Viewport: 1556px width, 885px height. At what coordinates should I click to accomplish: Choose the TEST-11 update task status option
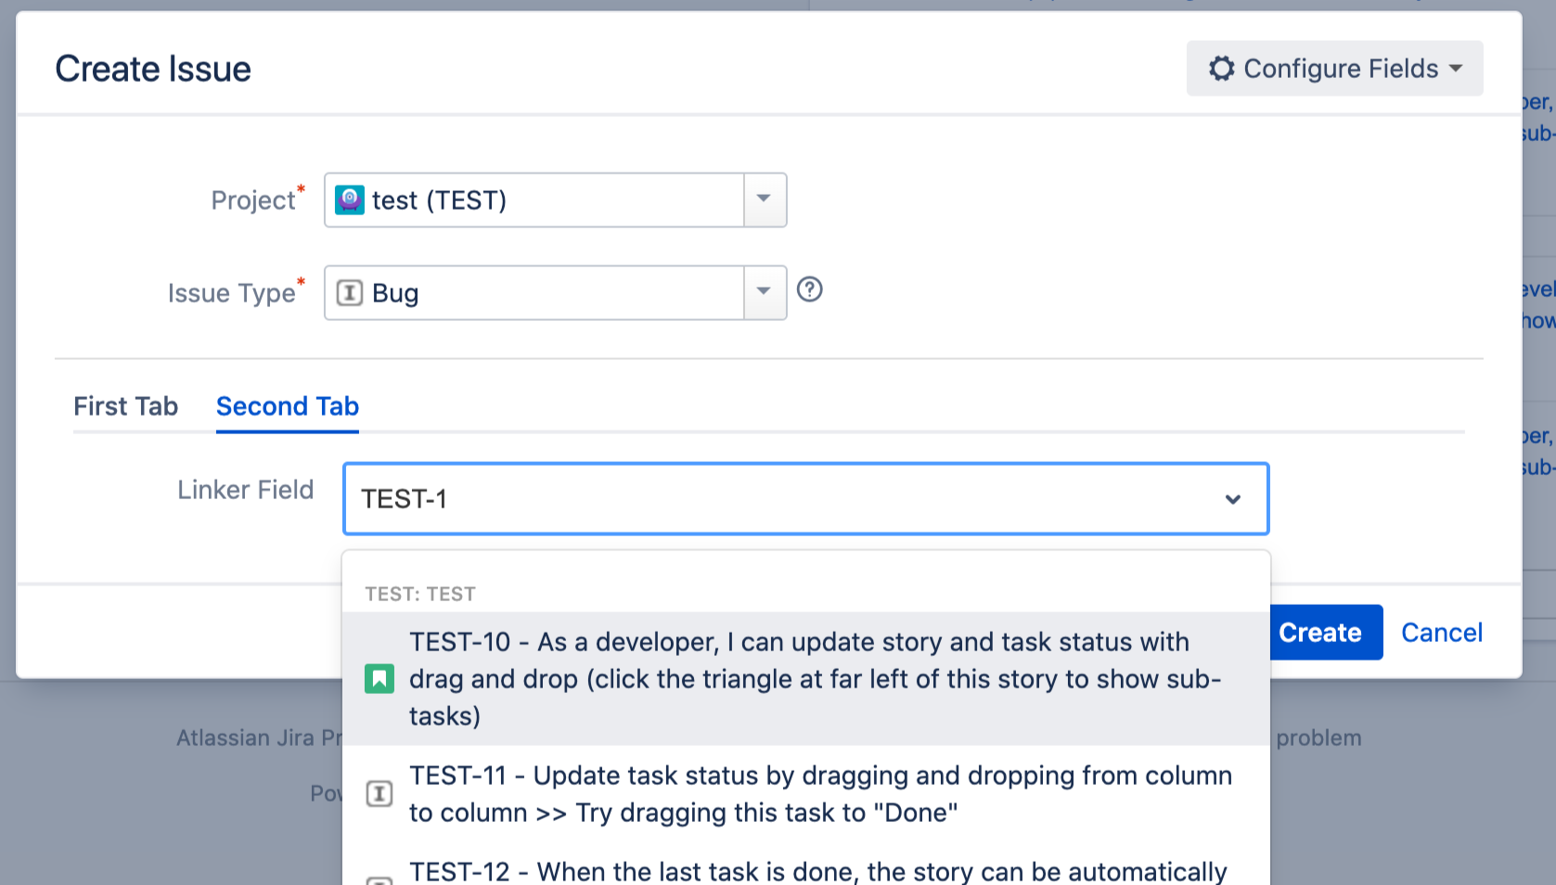click(820, 794)
